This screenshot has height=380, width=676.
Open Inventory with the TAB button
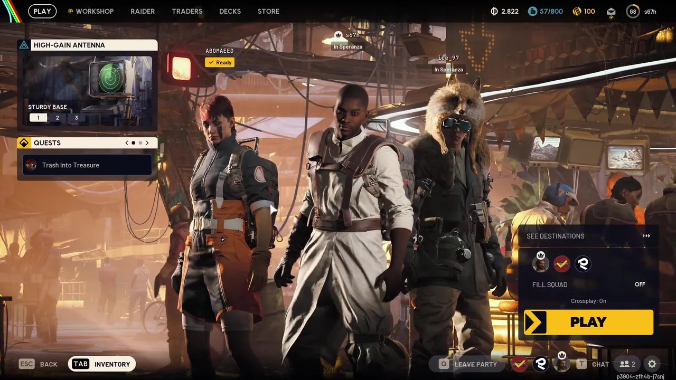[x=102, y=364]
